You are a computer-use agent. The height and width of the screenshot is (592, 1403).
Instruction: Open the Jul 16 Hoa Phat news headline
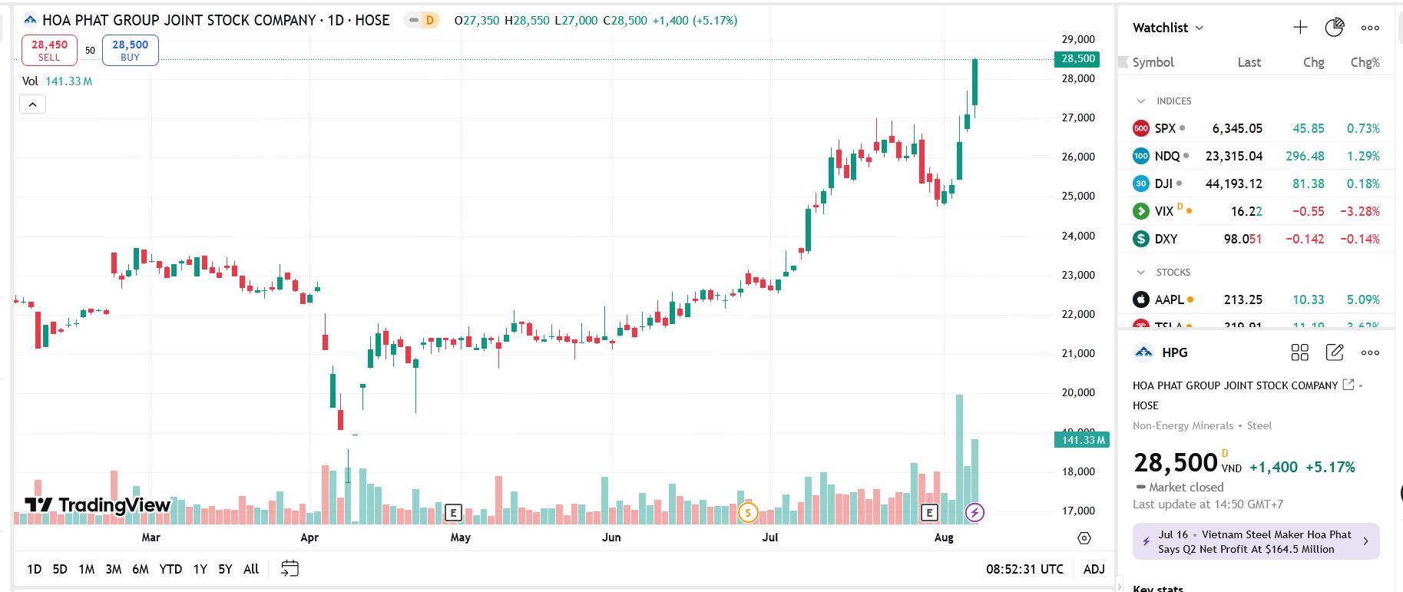[1255, 541]
